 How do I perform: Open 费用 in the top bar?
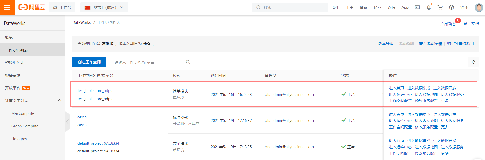pyautogui.click(x=336, y=7)
